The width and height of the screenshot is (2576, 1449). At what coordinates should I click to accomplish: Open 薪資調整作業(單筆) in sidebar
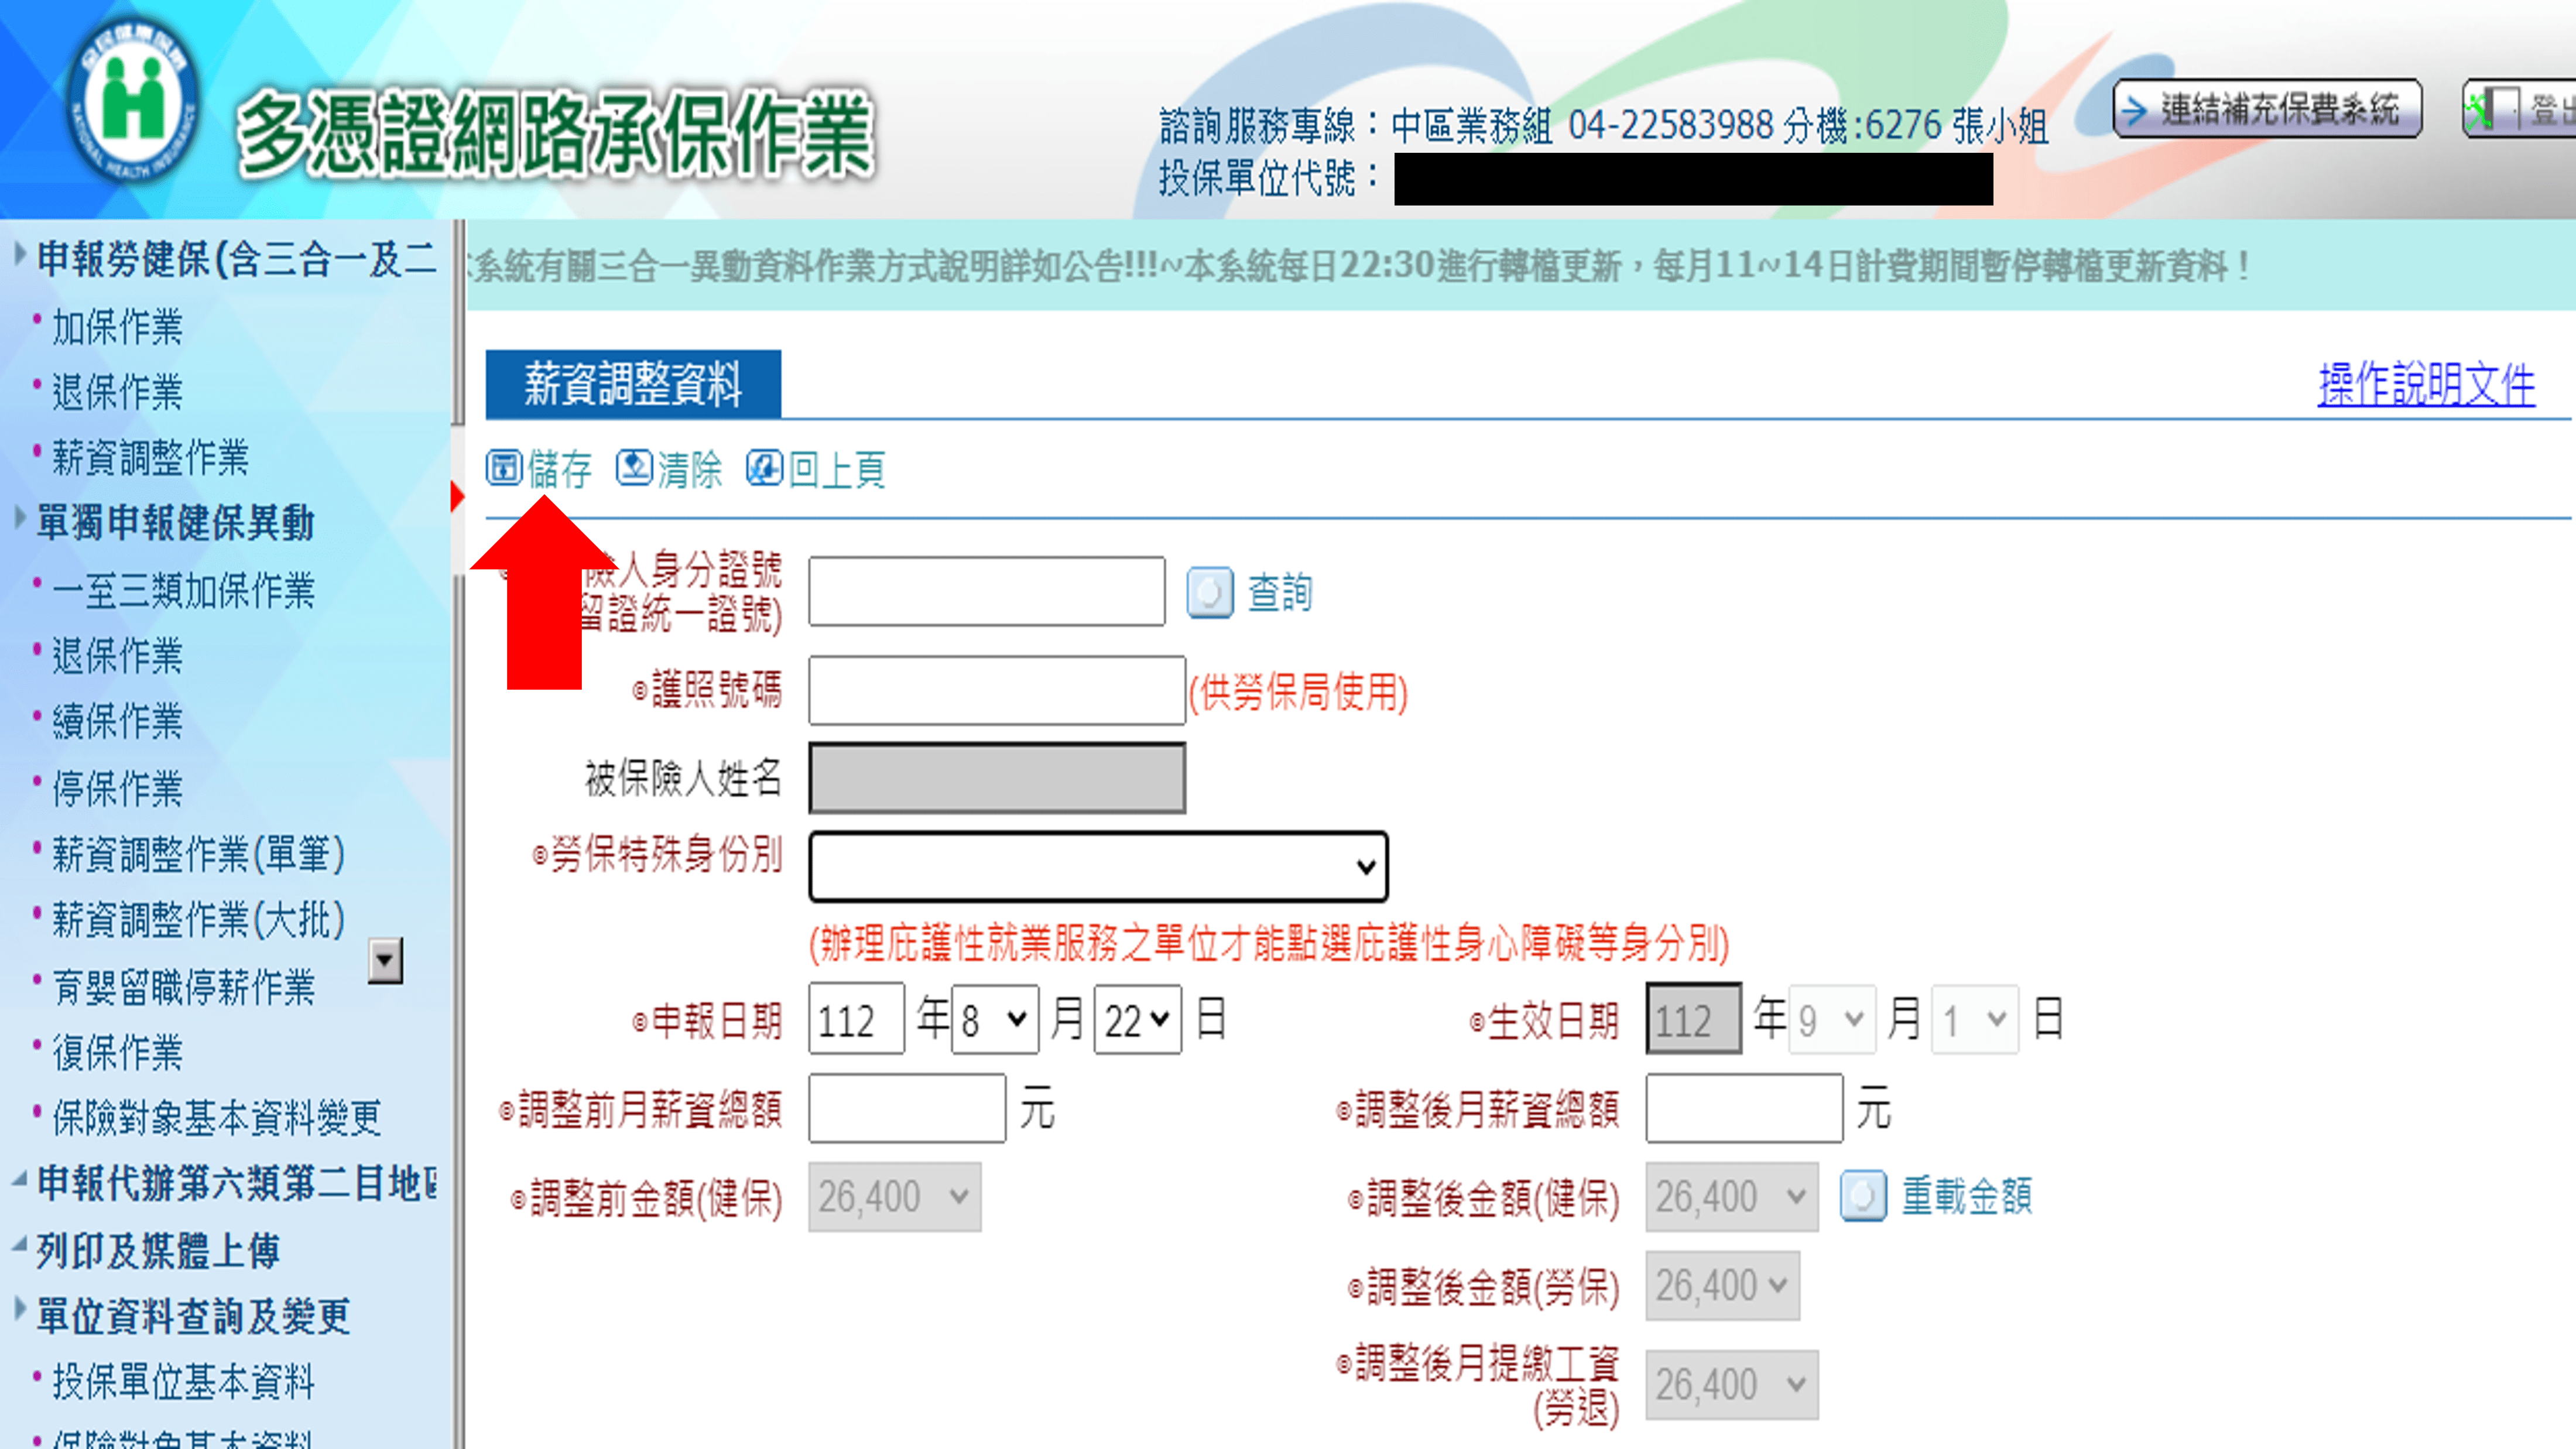198,854
